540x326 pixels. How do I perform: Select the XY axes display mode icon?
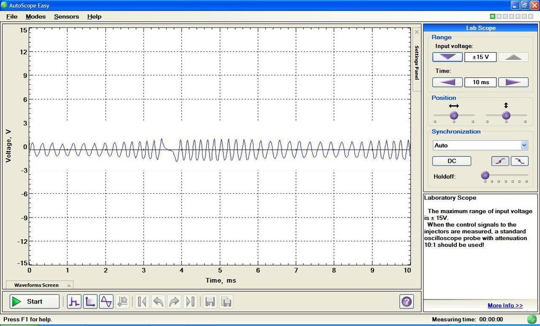pyautogui.click(x=90, y=302)
